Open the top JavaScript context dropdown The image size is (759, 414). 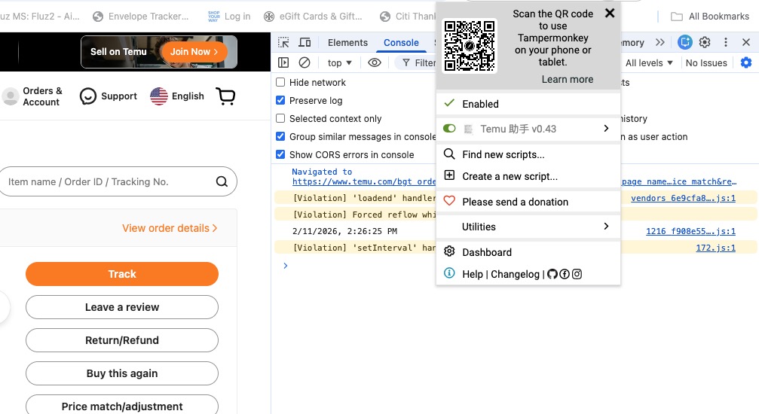(339, 63)
